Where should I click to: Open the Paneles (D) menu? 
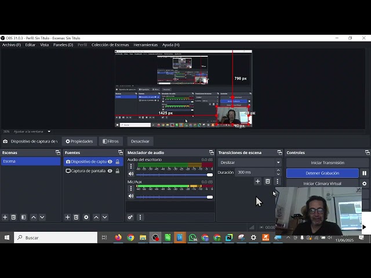pyautogui.click(x=63, y=45)
